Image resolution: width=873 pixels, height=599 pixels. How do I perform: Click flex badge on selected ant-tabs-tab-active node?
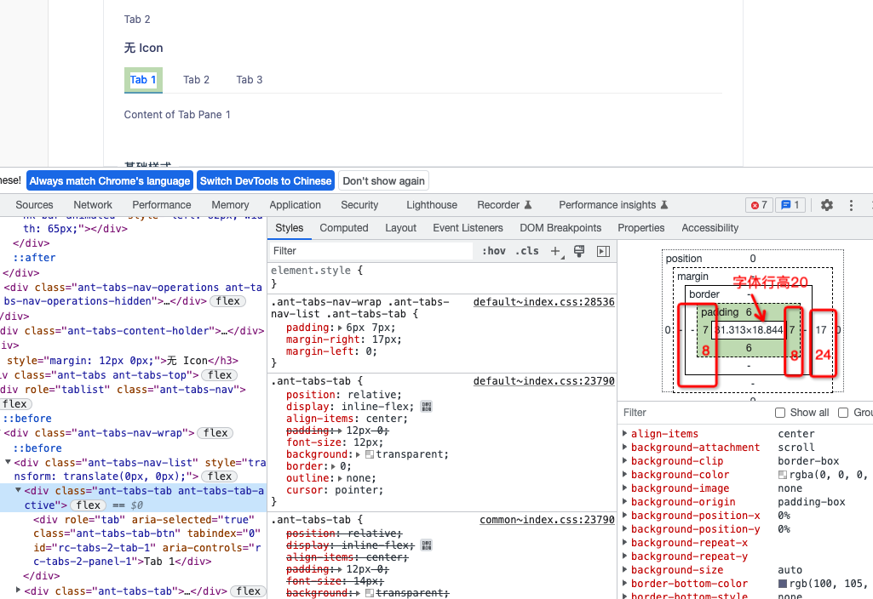pyautogui.click(x=88, y=505)
